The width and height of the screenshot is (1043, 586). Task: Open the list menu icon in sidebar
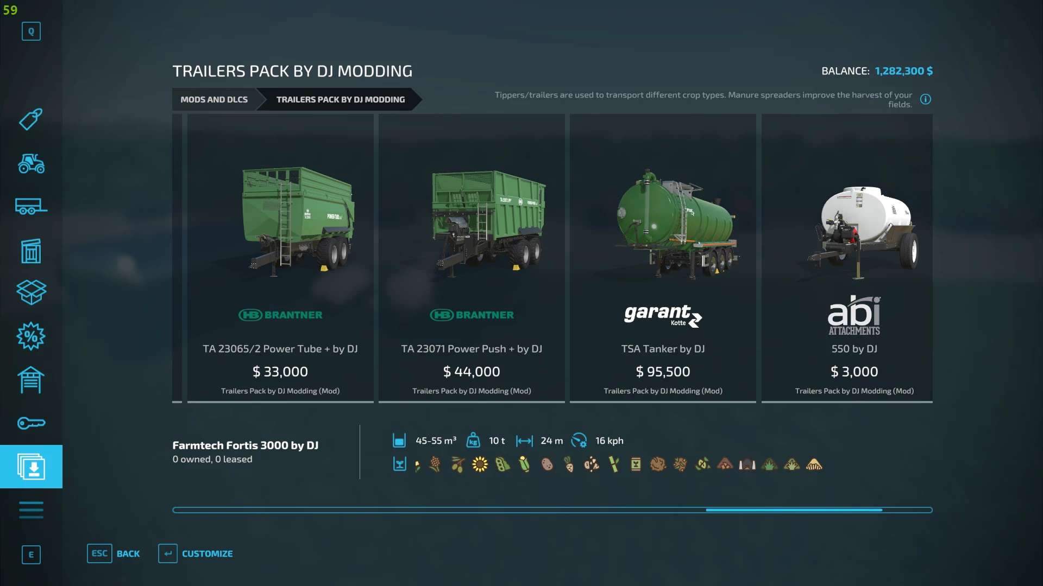(x=31, y=510)
